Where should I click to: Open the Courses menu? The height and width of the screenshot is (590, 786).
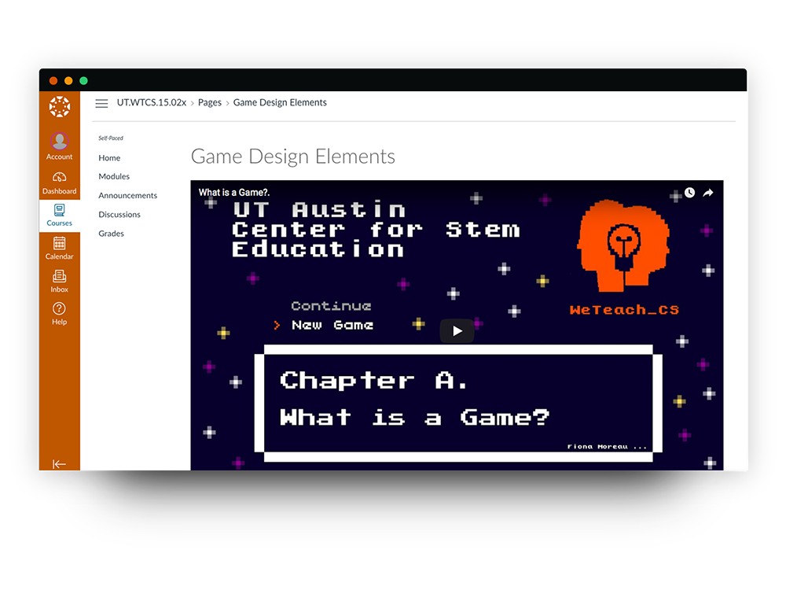tap(59, 216)
